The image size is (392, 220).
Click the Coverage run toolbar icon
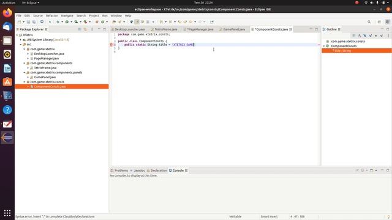[76, 22]
